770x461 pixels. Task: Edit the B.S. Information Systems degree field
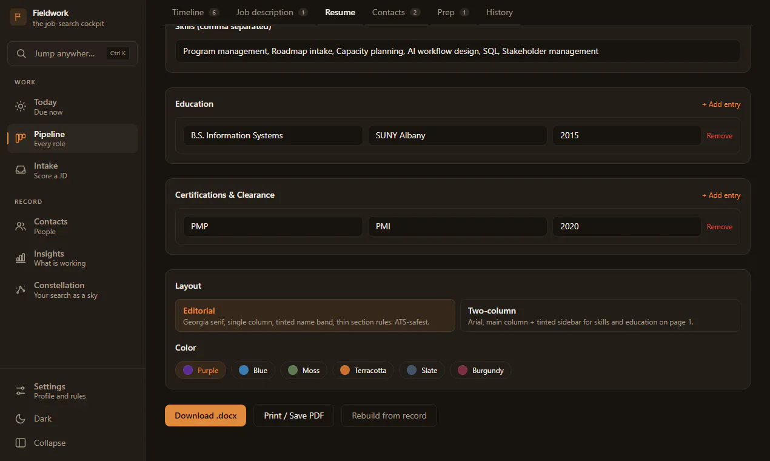273,135
